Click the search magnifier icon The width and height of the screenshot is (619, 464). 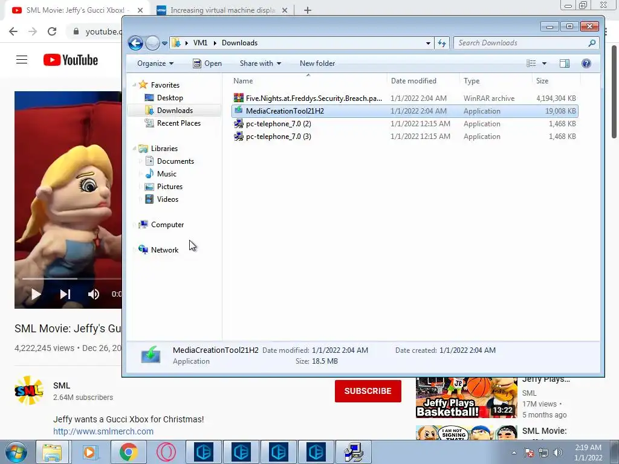(592, 43)
